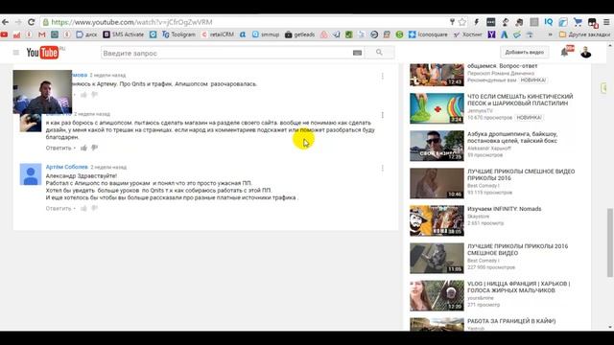This screenshot has height=345, width=614.
Task: Open the options menu on the Qnits и трафик comment
Action: [x=383, y=76]
